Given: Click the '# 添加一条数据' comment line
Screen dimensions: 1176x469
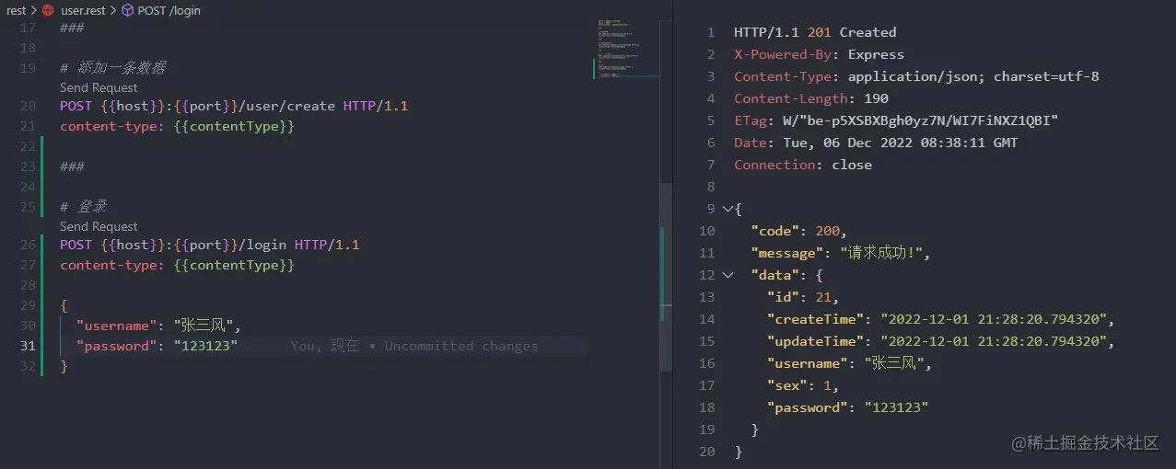Looking at the screenshot, I should pyautogui.click(x=112, y=68).
